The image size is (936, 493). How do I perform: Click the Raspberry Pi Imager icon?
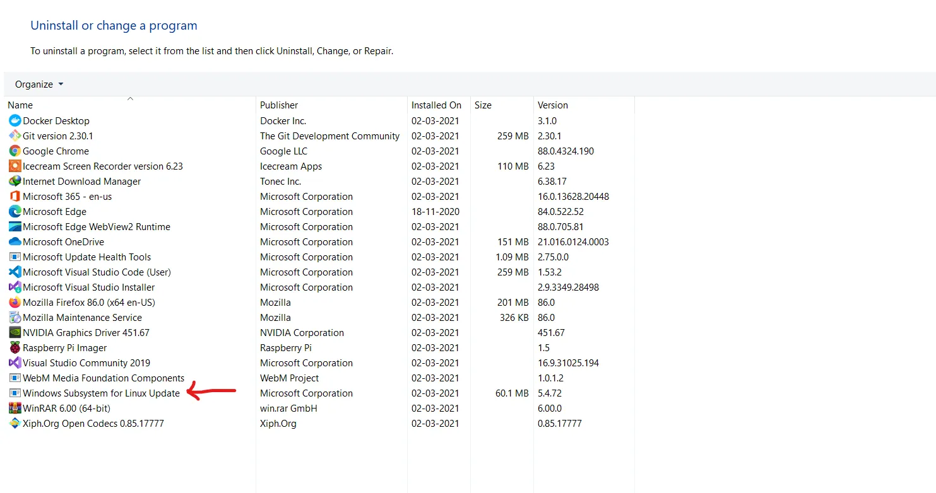coord(15,347)
